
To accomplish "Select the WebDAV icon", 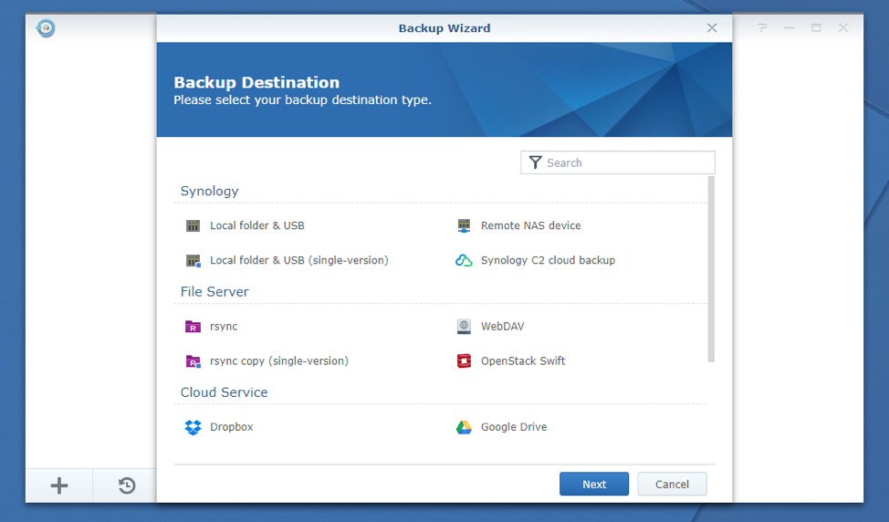I will (464, 327).
